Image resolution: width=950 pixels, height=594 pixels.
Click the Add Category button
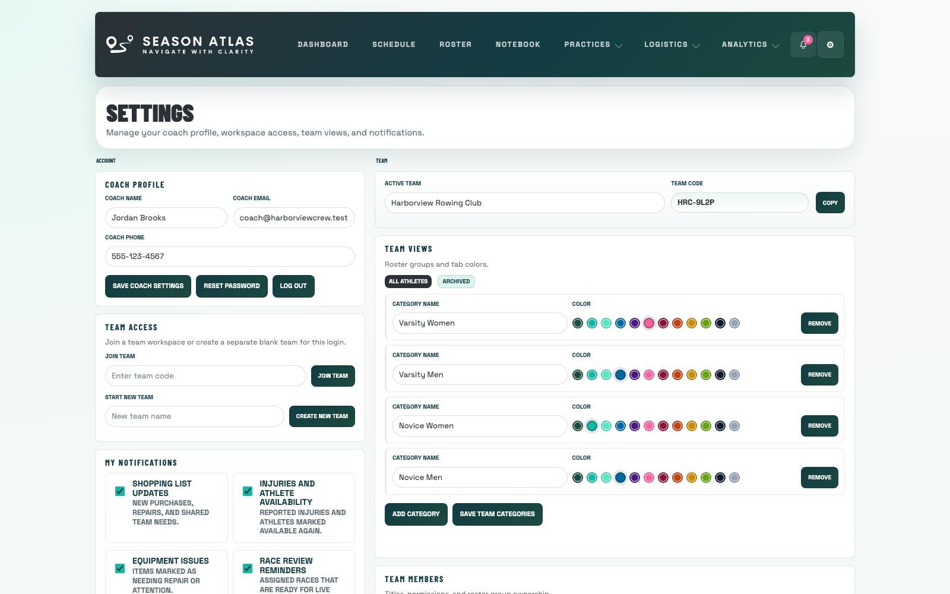(x=416, y=514)
